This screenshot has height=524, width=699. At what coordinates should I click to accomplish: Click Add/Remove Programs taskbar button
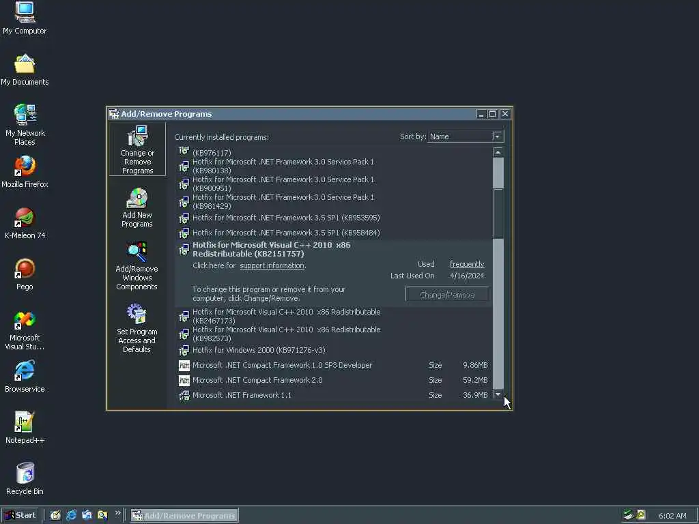tap(184, 516)
